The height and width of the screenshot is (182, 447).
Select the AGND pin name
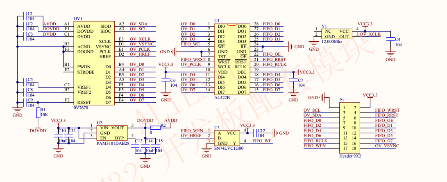84,47
